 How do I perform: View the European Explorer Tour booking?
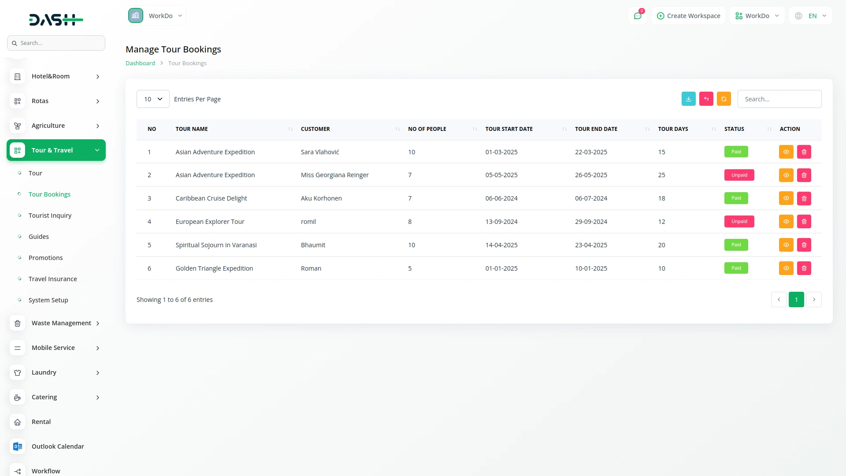(x=786, y=222)
